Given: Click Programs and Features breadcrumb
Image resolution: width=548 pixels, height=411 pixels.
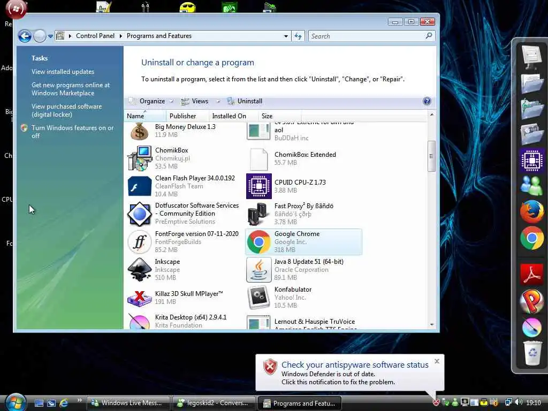Looking at the screenshot, I should [159, 36].
